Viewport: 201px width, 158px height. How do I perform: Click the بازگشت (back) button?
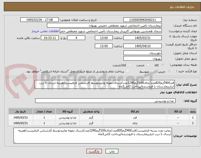(94, 151)
